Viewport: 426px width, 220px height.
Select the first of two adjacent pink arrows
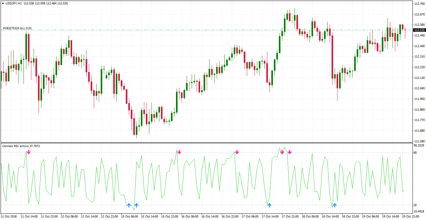[282, 152]
